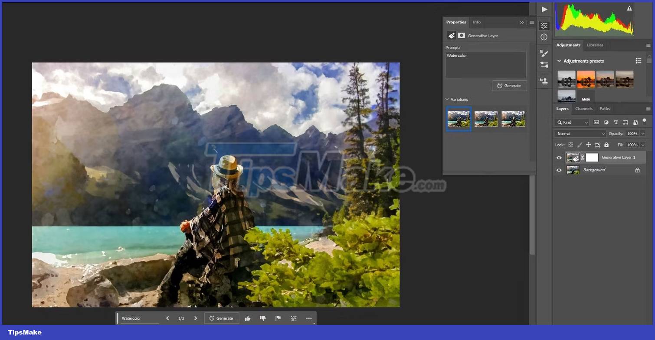Open the Properties panel icon in the dock
655x340 pixels.
tap(544, 25)
